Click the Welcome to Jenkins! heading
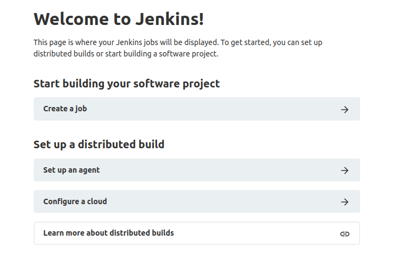Image resolution: width=396 pixels, height=259 pixels. tap(119, 19)
